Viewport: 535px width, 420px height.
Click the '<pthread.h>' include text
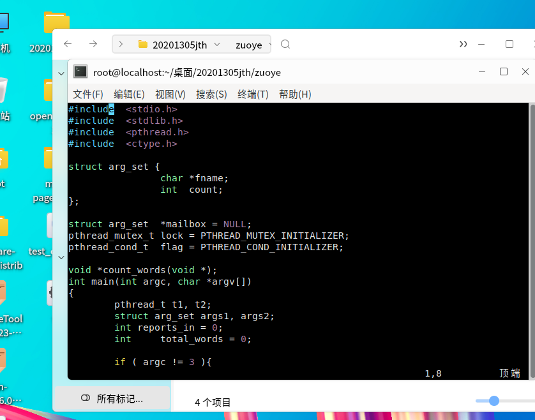(x=157, y=132)
